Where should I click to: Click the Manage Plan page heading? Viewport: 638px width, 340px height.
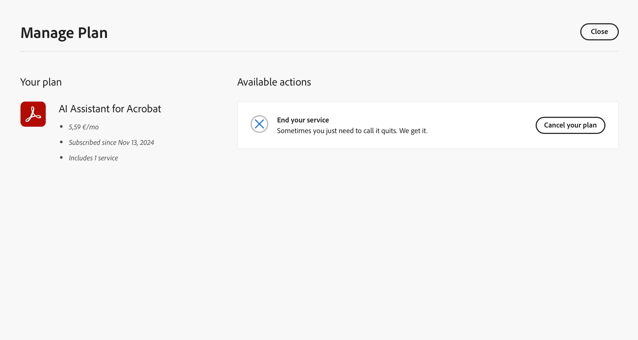coord(64,33)
